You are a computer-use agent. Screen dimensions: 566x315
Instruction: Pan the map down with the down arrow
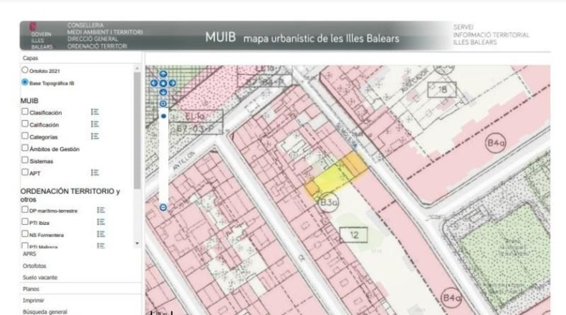[x=163, y=92]
